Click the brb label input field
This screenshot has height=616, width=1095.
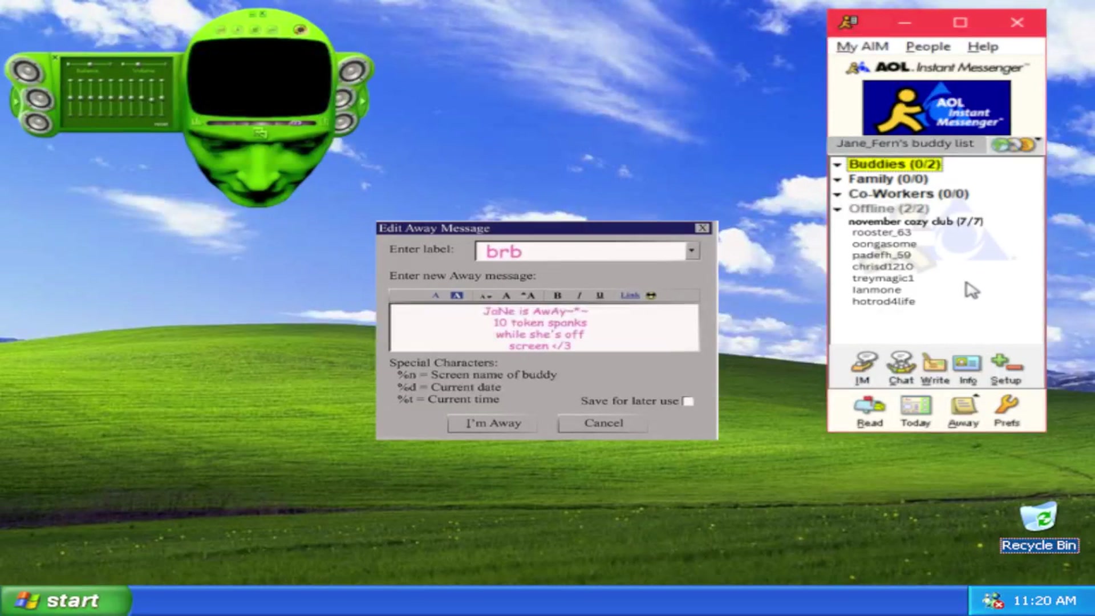coord(581,251)
